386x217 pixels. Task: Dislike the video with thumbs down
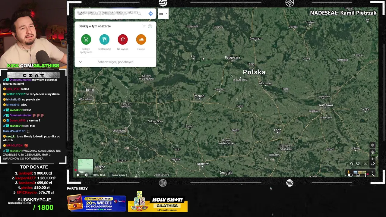[x=358, y=164]
